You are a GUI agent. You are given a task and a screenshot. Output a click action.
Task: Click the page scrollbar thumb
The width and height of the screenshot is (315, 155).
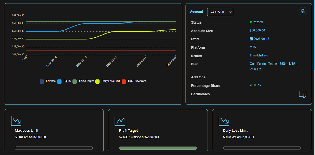314,35
